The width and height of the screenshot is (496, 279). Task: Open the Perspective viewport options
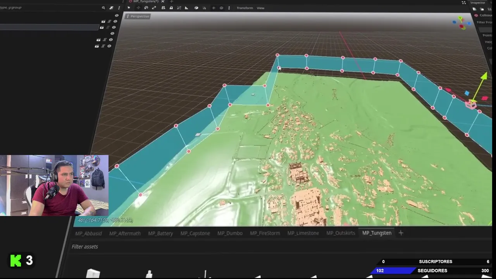point(138,16)
